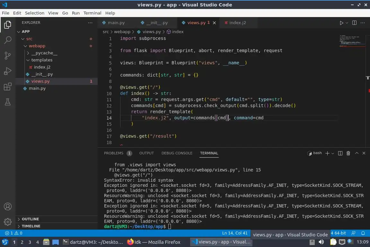Click the webapp breadcrumb segment

[x=122, y=32]
